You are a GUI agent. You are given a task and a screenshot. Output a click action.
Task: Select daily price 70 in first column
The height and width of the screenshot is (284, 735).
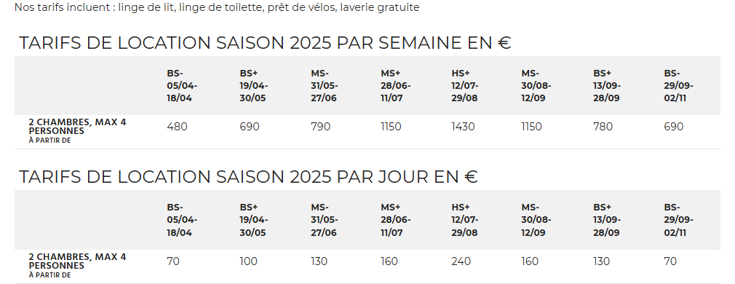(173, 261)
